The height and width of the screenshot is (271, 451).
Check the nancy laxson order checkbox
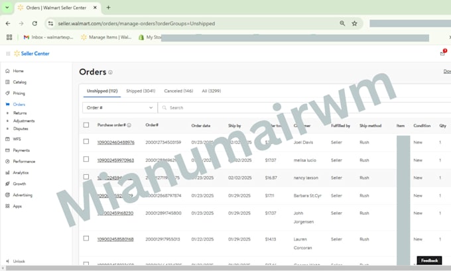click(86, 177)
